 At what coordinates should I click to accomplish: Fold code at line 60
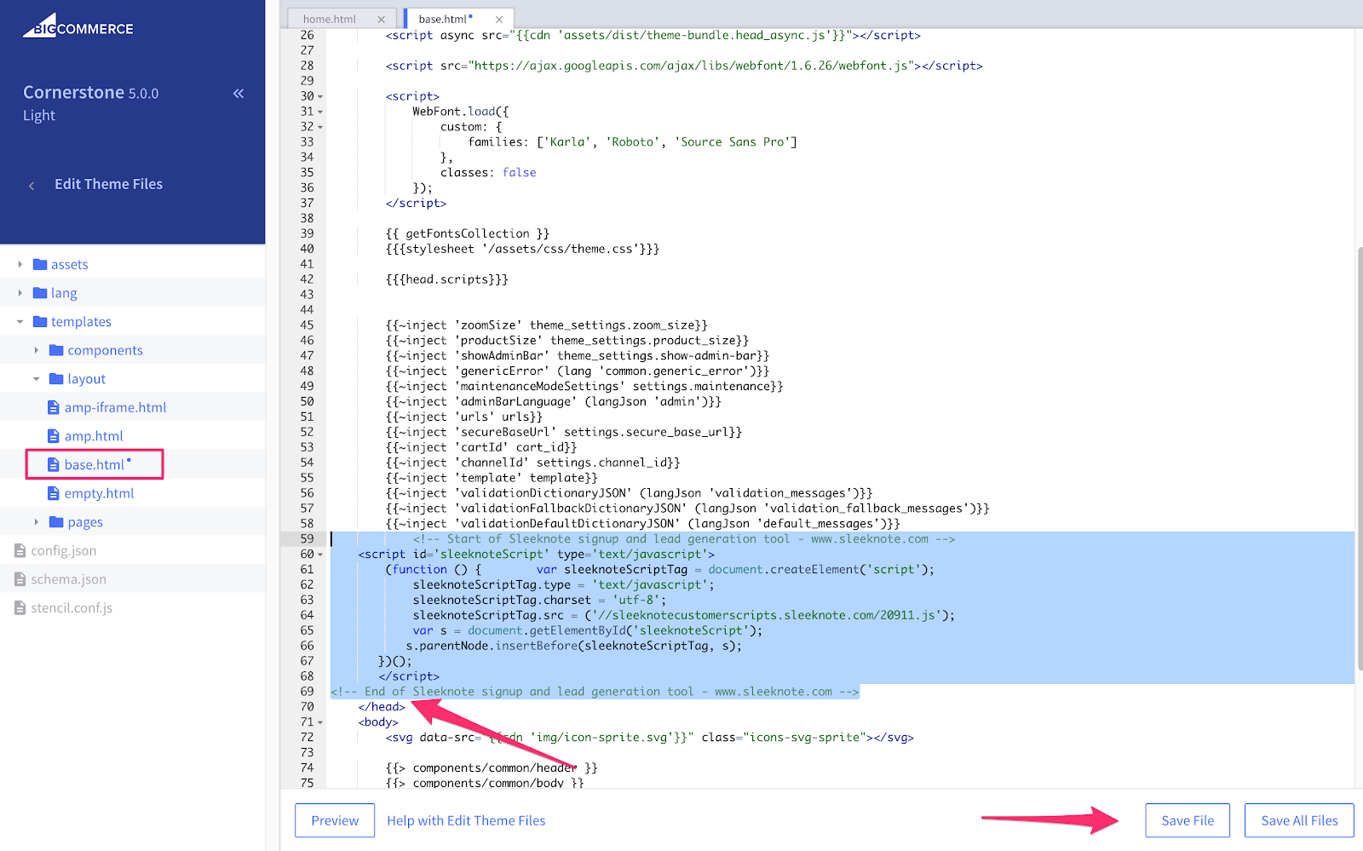click(x=320, y=555)
